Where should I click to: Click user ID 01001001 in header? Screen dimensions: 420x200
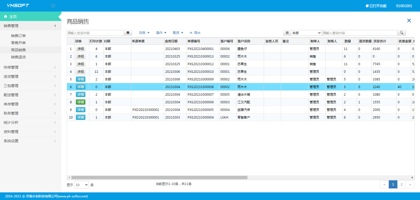click(404, 6)
